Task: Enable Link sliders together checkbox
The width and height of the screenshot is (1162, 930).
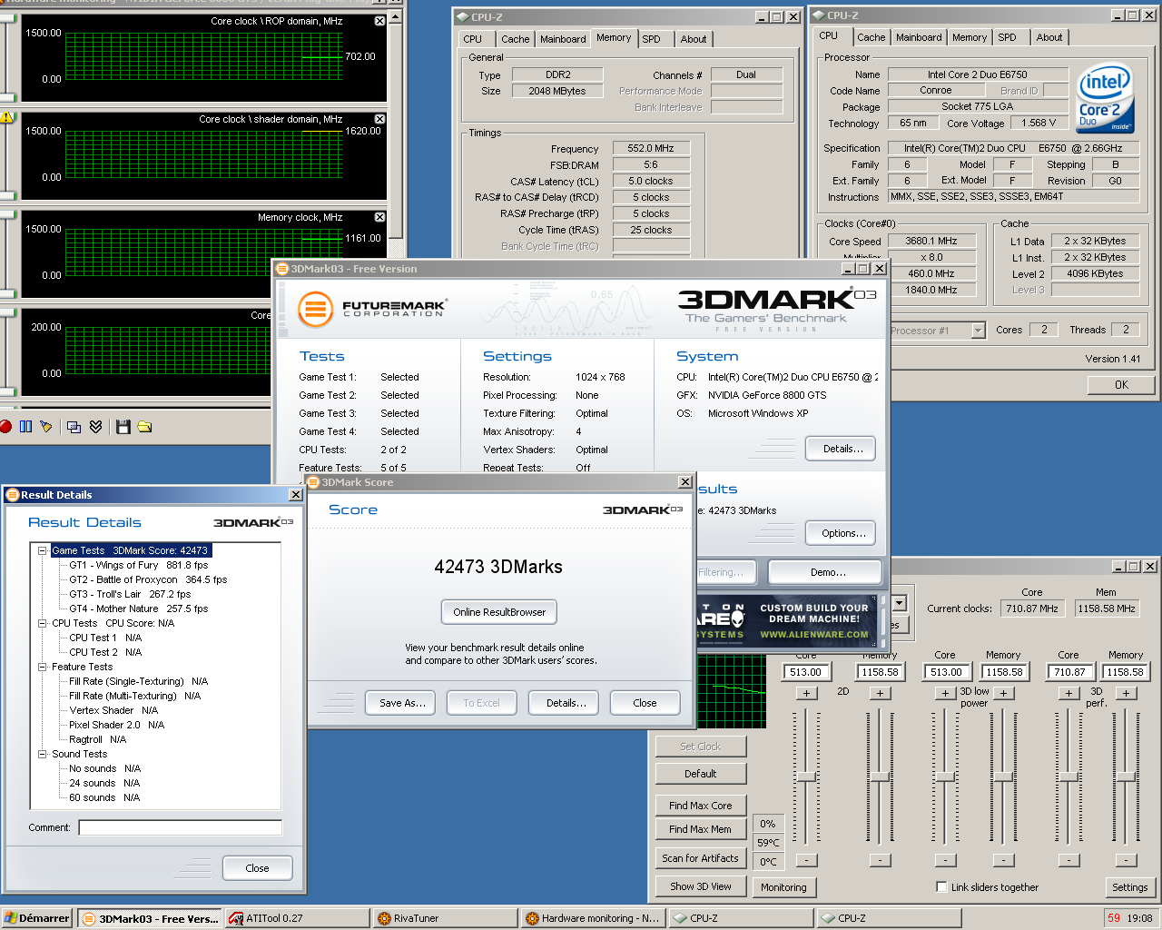Action: pyautogui.click(x=941, y=887)
